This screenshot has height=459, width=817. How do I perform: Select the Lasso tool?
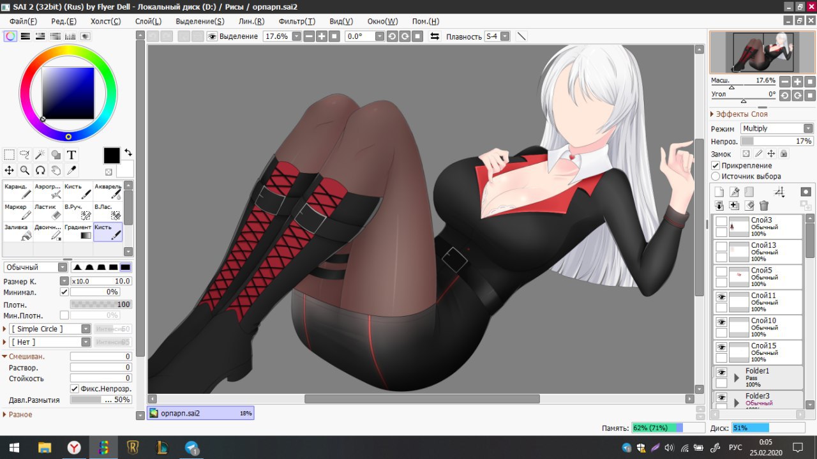pyautogui.click(x=25, y=154)
